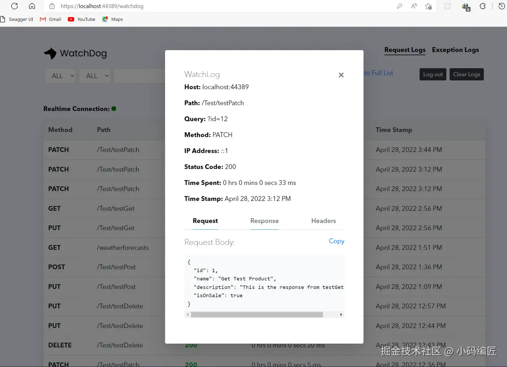
Task: Select the GET /Test/testGet row
Action: (x=264, y=209)
